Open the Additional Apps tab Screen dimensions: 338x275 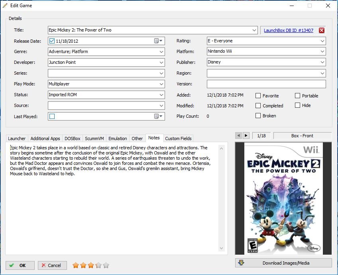(45, 138)
